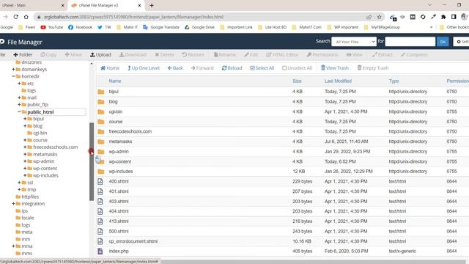The height and width of the screenshot is (264, 469).
Task: Open the Google Drive bookmark
Action: click(x=199, y=27)
